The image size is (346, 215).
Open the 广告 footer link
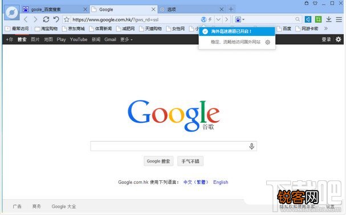tap(17, 206)
